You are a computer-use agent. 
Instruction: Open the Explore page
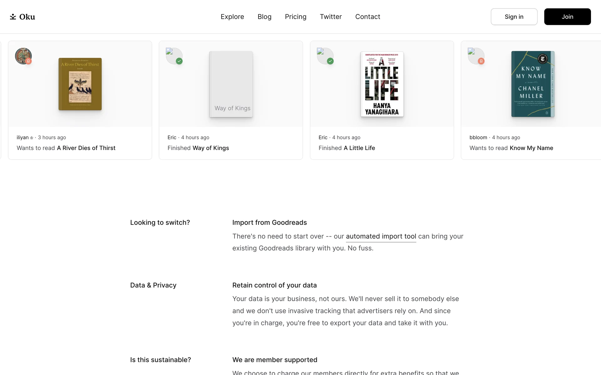[x=232, y=17]
